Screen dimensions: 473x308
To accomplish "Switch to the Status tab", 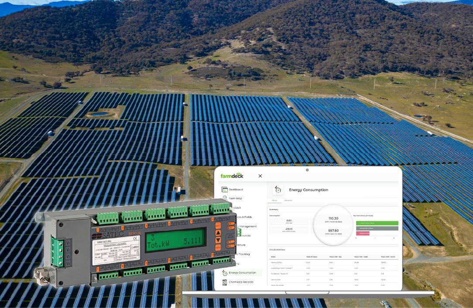I will pos(274,200).
